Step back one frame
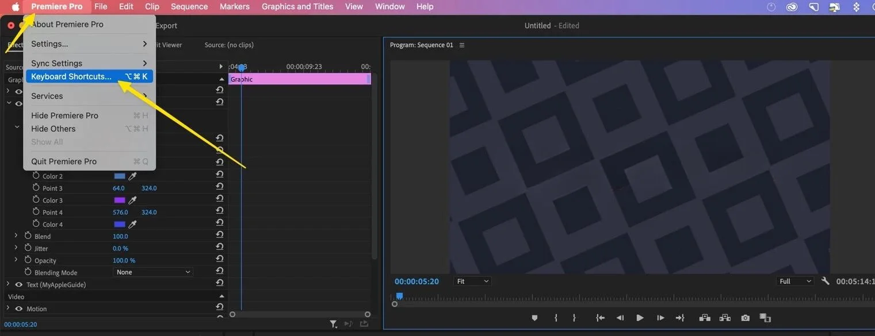The image size is (875, 336). [x=620, y=318]
